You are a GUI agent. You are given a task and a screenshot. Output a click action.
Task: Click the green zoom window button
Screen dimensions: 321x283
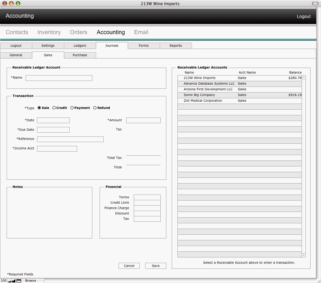(18, 3)
